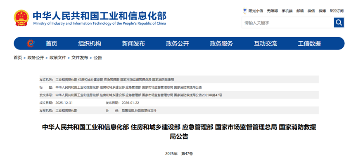Go to the 新闻发布 menu
Screen dimensions: 351x160
133,44
